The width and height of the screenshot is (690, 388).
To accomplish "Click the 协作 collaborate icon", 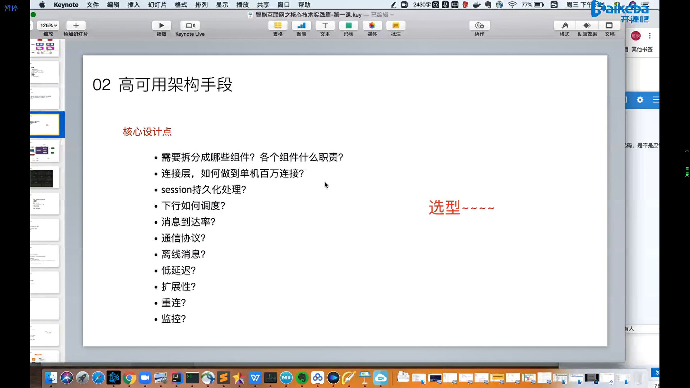I will point(479,26).
